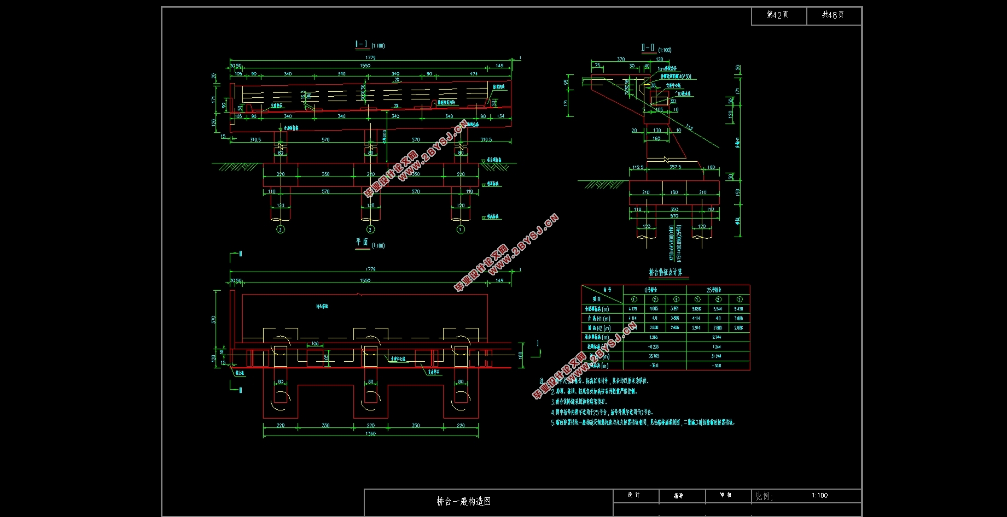1007x517 pixels.
Task: Click the table value 2.744
Action: 717,337
